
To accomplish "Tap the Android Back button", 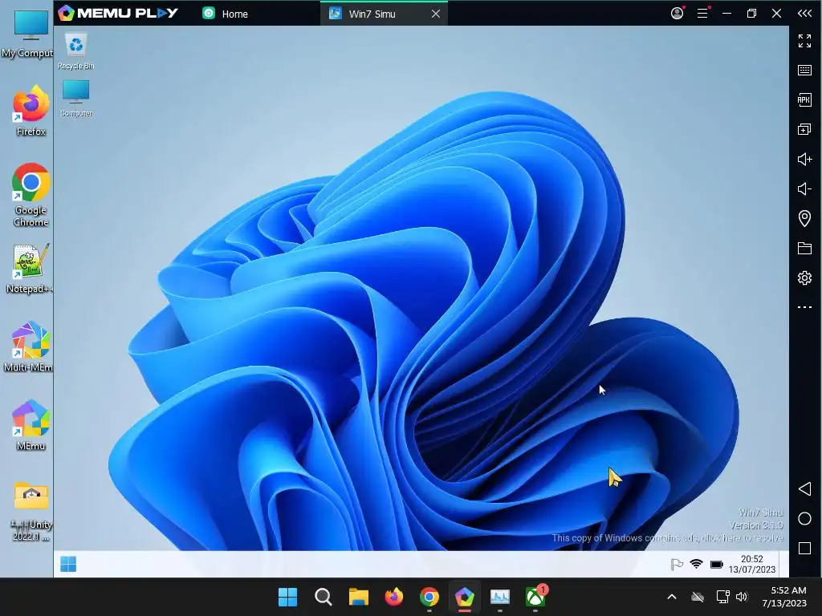I will 804,488.
